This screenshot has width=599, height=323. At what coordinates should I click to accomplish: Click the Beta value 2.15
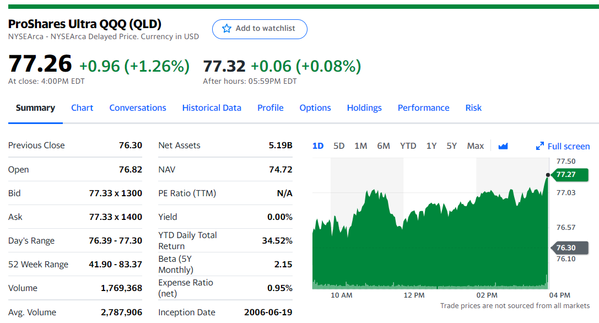coord(283,265)
